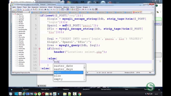The height and width of the screenshot is (96, 171).
Task: Select echo in autocomplete list
Action: coord(68,73)
